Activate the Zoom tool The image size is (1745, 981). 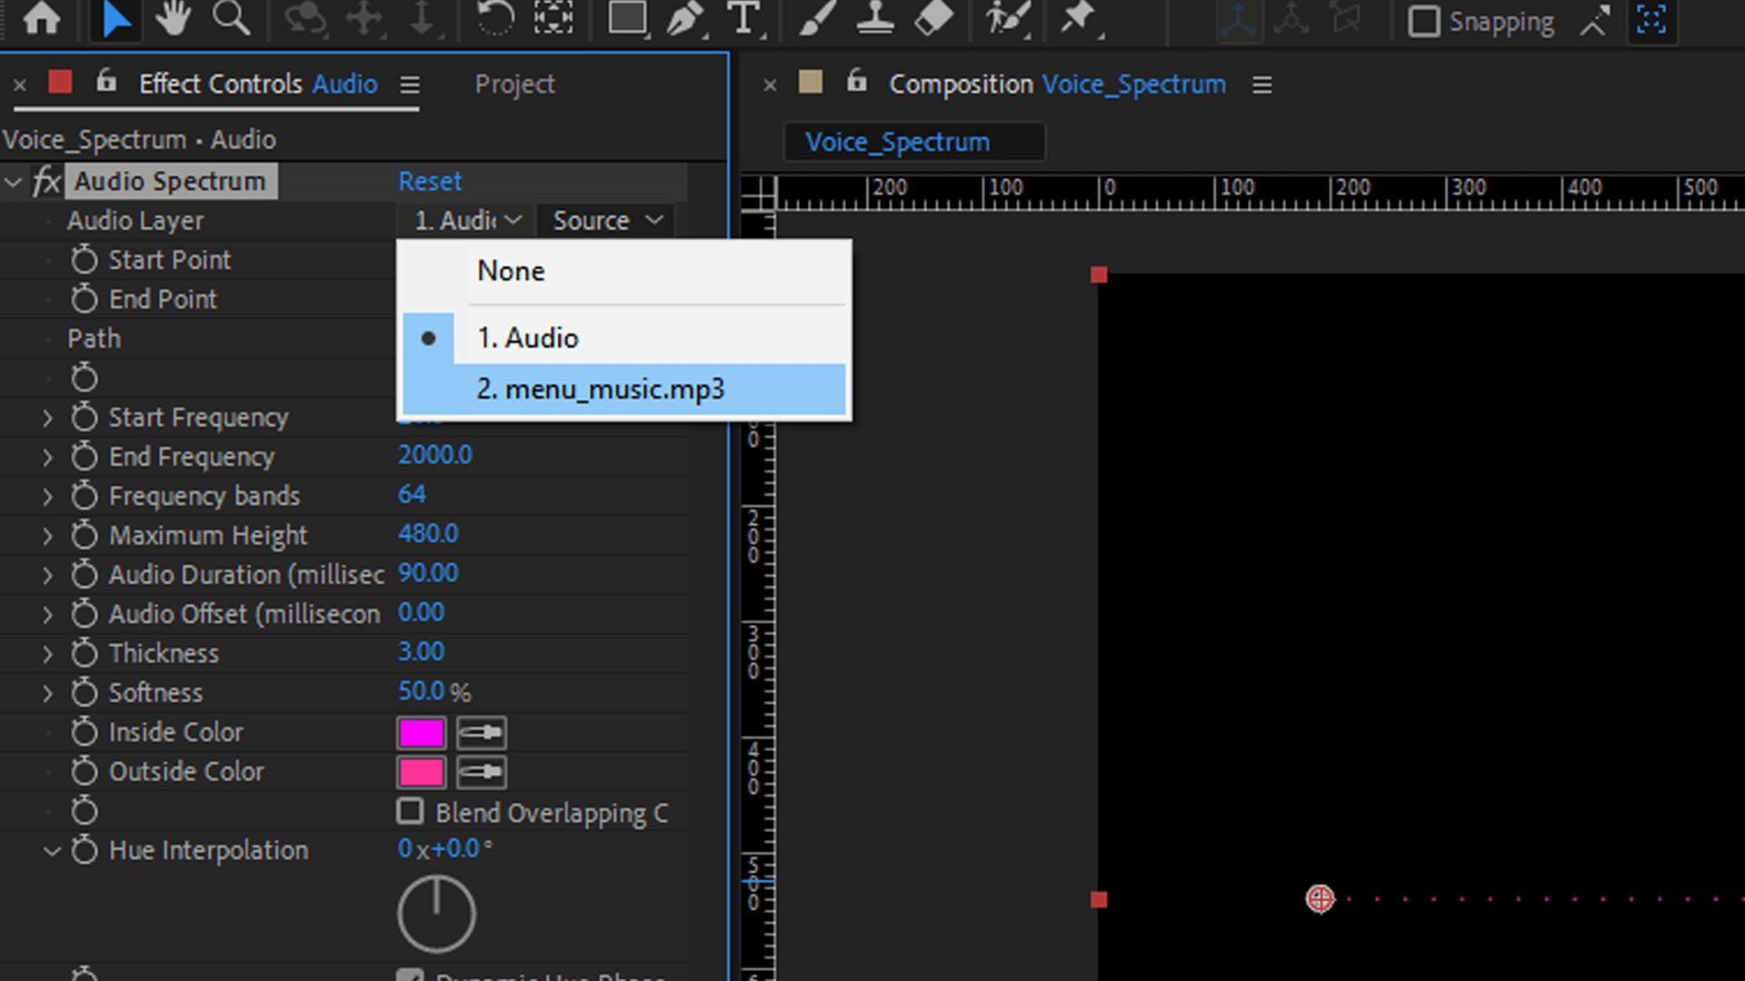[x=232, y=18]
